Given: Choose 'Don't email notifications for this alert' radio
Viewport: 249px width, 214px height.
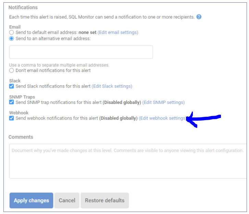Looking at the screenshot, I should pos(12,71).
